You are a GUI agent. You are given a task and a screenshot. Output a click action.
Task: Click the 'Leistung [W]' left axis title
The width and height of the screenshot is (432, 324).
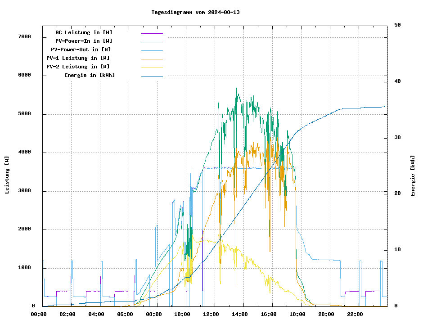[x=7, y=175]
